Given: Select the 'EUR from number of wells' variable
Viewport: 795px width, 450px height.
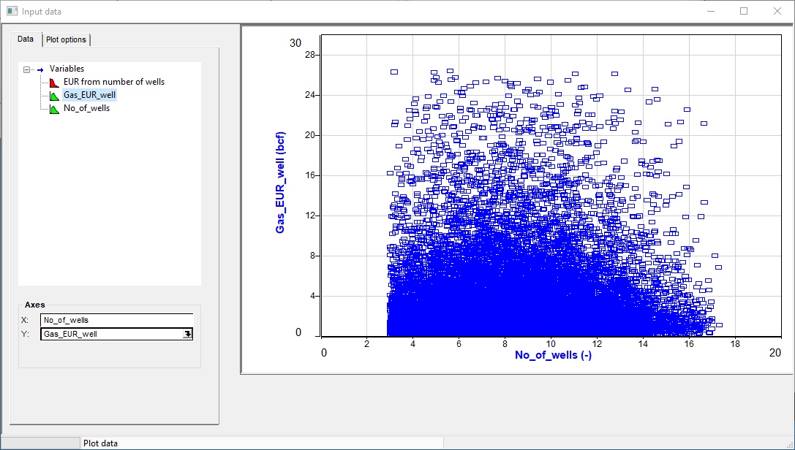Looking at the screenshot, I should pyautogui.click(x=114, y=82).
